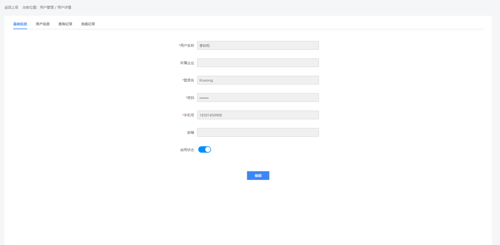The height and width of the screenshot is (245, 500).
Task: Click the 用户名称 field label
Action: (x=187, y=45)
